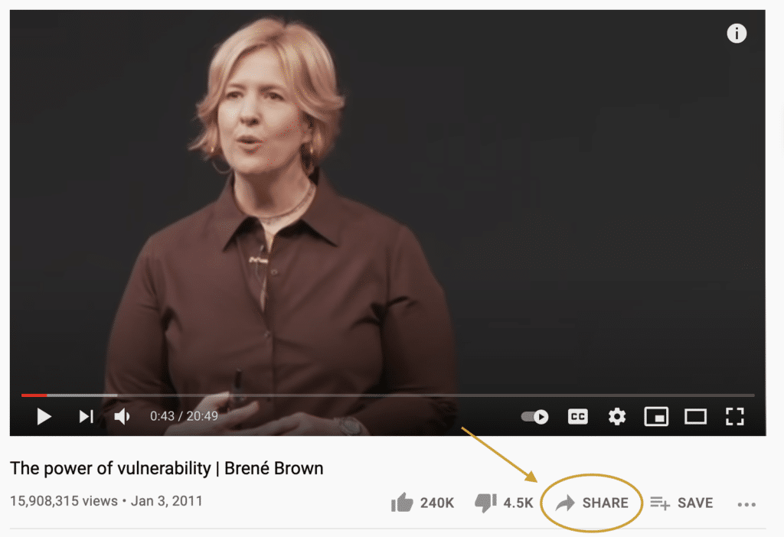Enter full screen mode
The image size is (784, 537).
(734, 416)
